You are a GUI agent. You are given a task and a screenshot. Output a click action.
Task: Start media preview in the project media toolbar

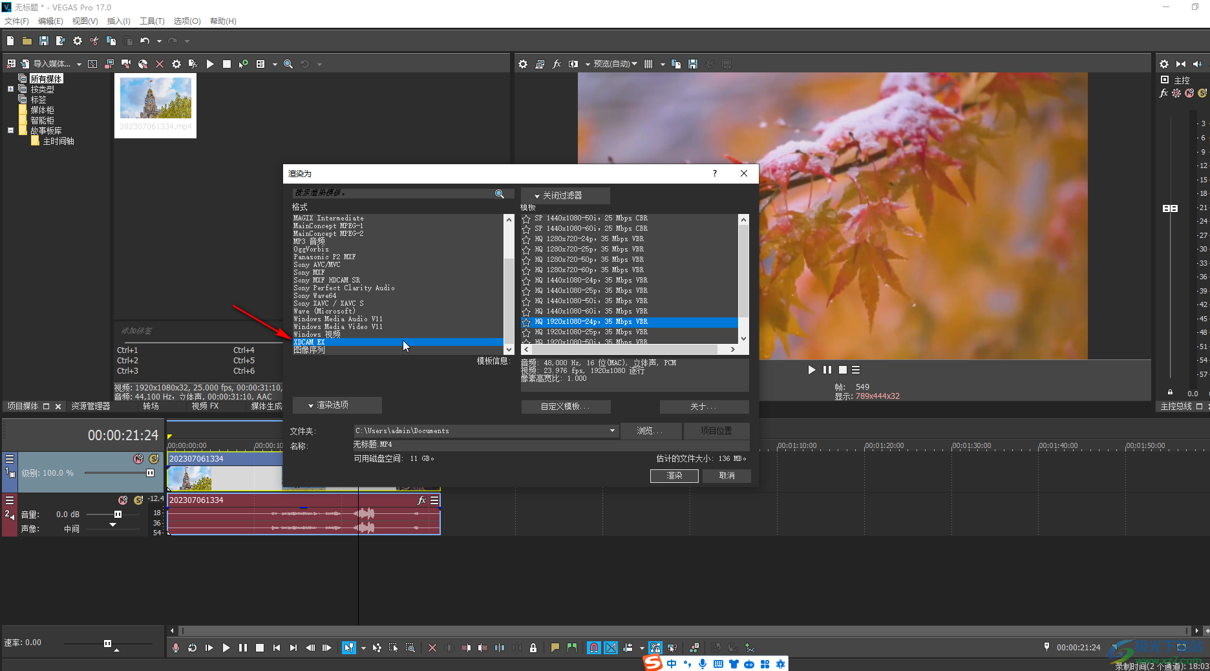click(x=210, y=64)
